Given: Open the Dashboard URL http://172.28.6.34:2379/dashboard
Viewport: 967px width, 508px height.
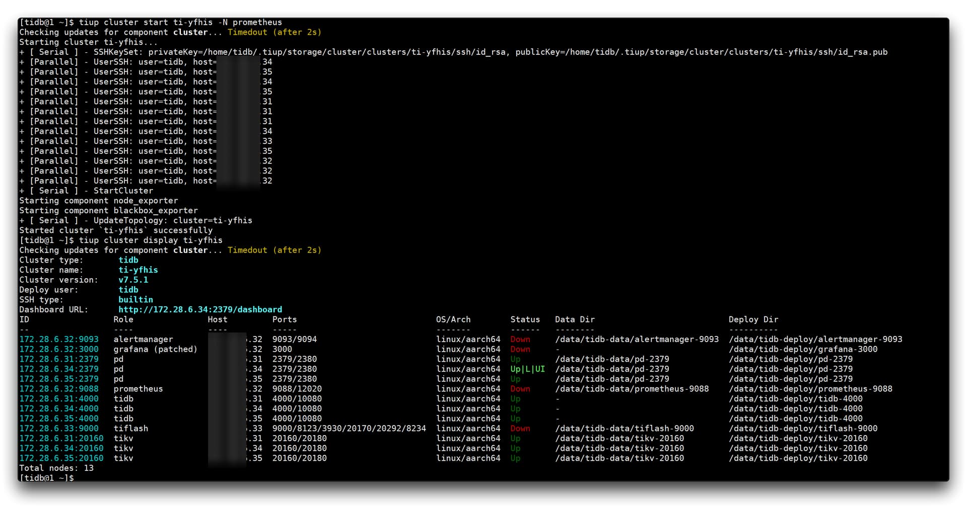Looking at the screenshot, I should 200,309.
